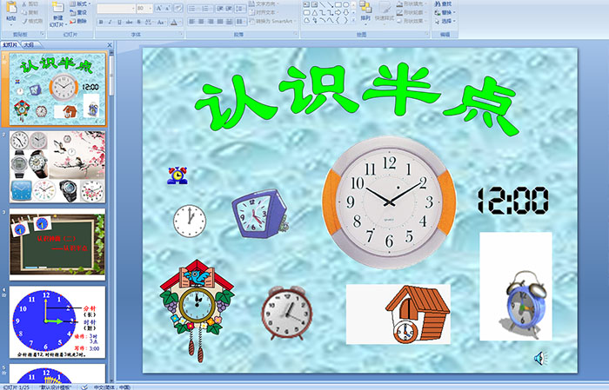Click Shape Effects (形状效果) button
This screenshot has width=609, height=390.
coord(413,21)
